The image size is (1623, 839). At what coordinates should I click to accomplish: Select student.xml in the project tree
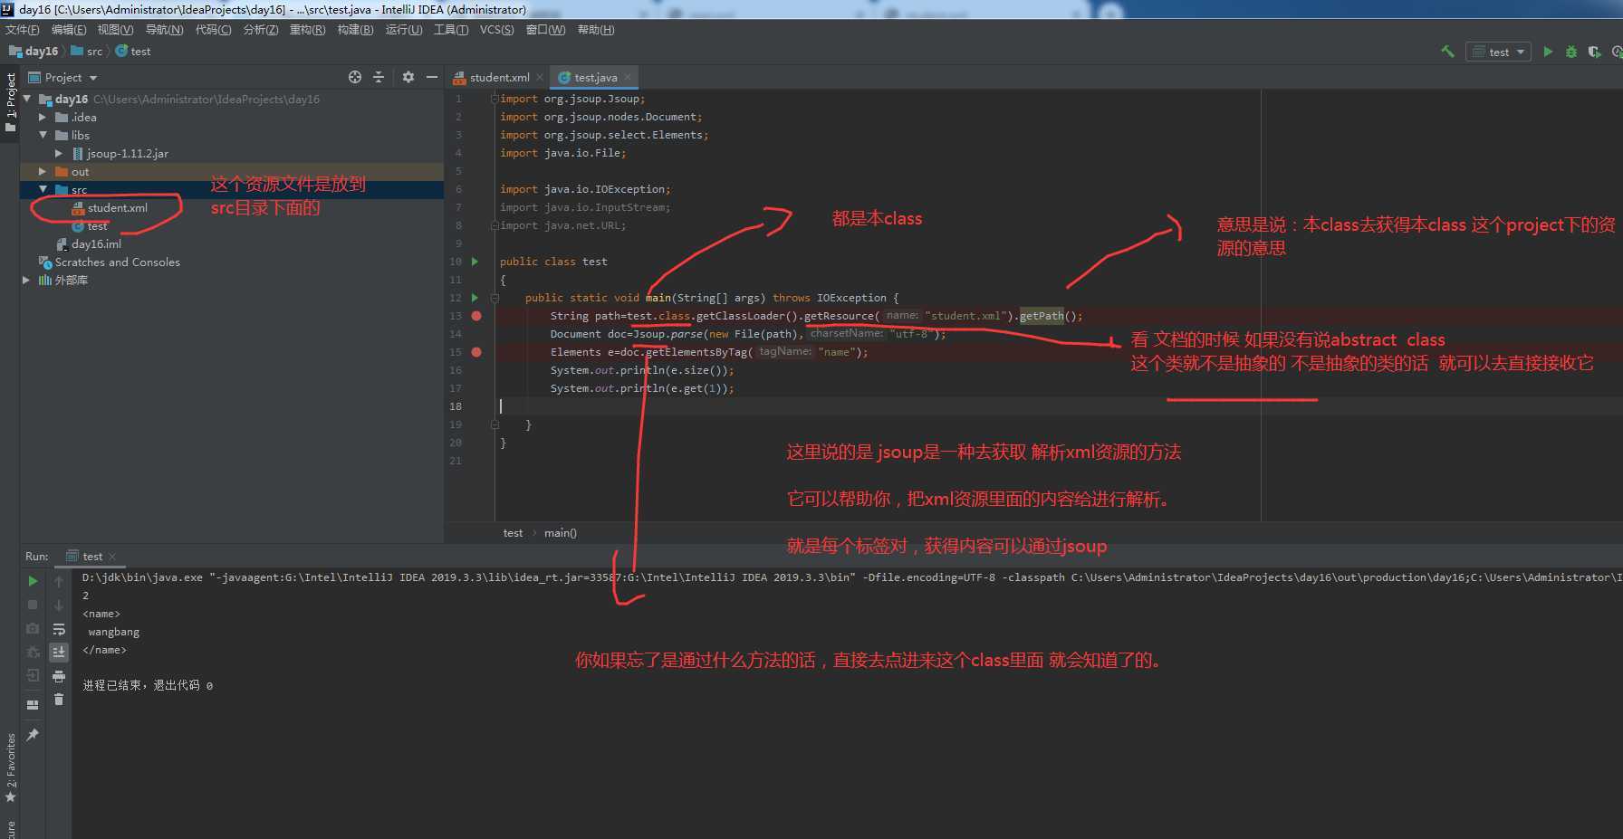(117, 207)
